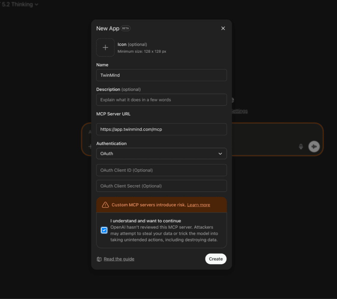Open the model picker menu at top left
This screenshot has width=337, height=299.
[18, 4]
